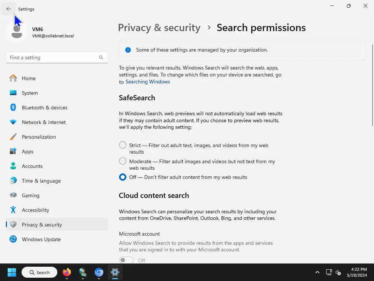Image resolution: width=374 pixels, height=281 pixels.
Task: Open the Accounts navigation item
Action: click(x=32, y=166)
